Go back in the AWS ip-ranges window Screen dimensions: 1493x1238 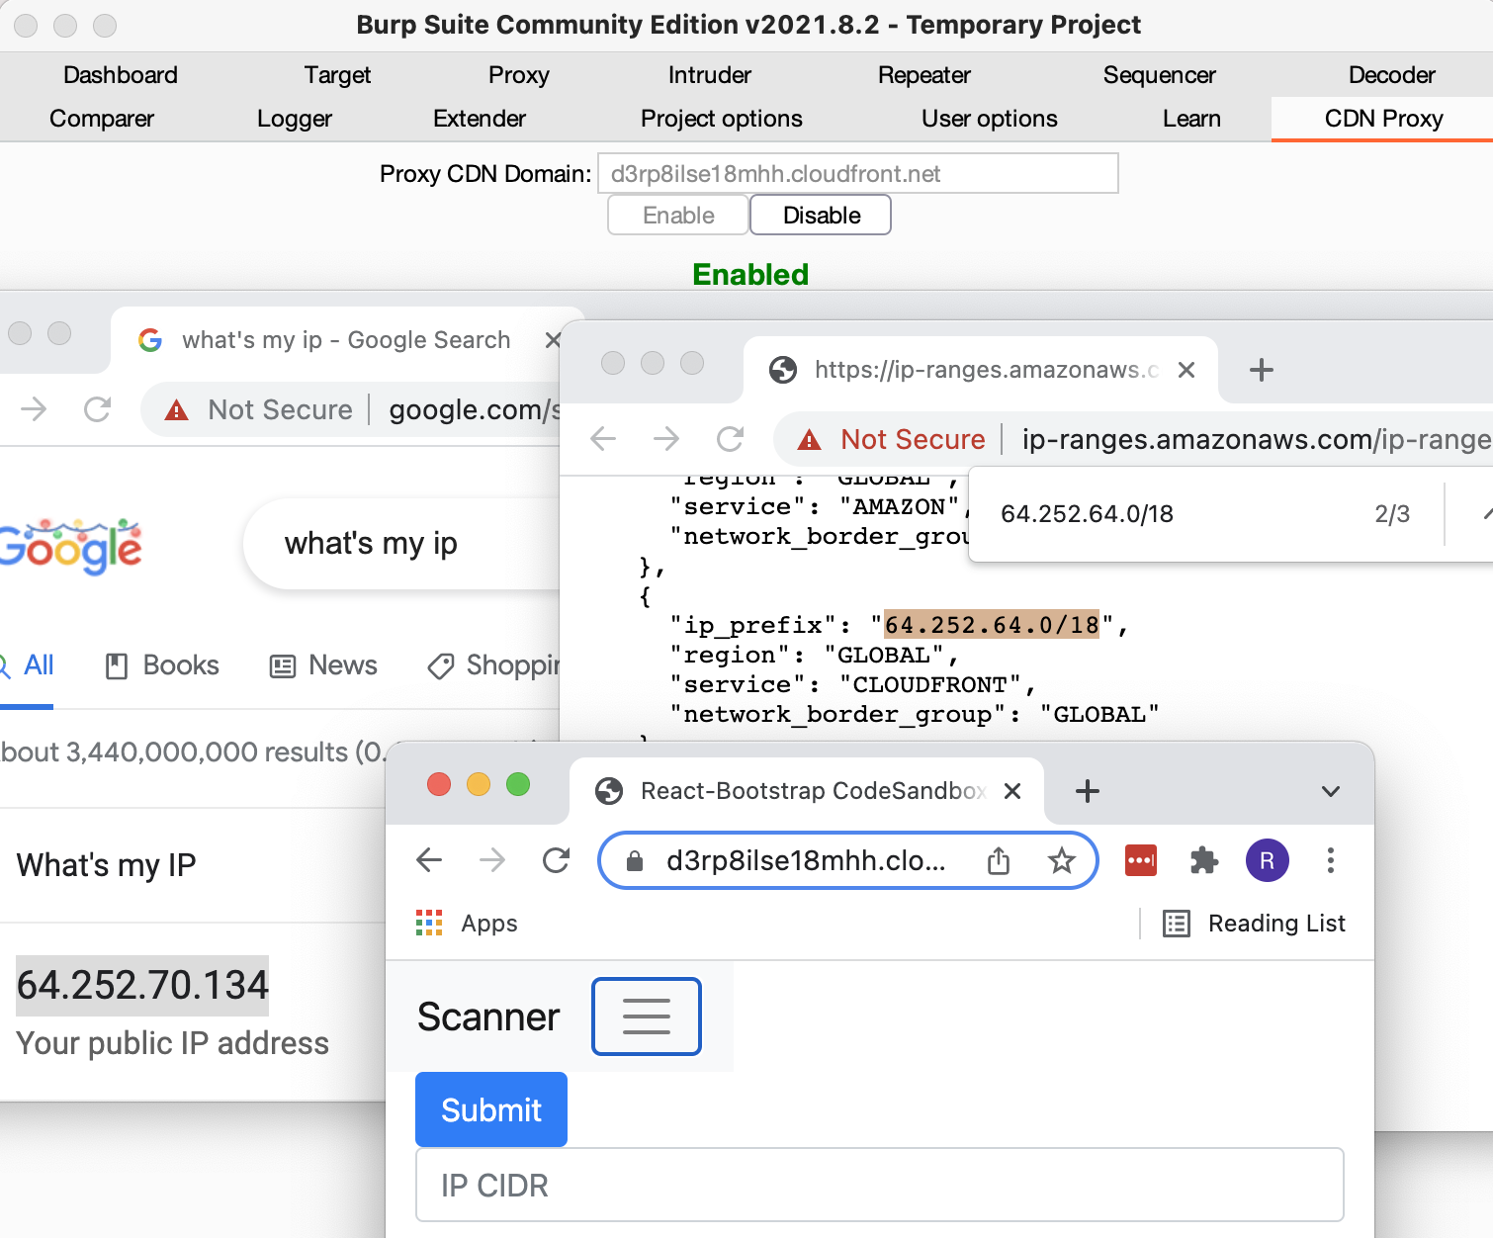click(x=603, y=439)
